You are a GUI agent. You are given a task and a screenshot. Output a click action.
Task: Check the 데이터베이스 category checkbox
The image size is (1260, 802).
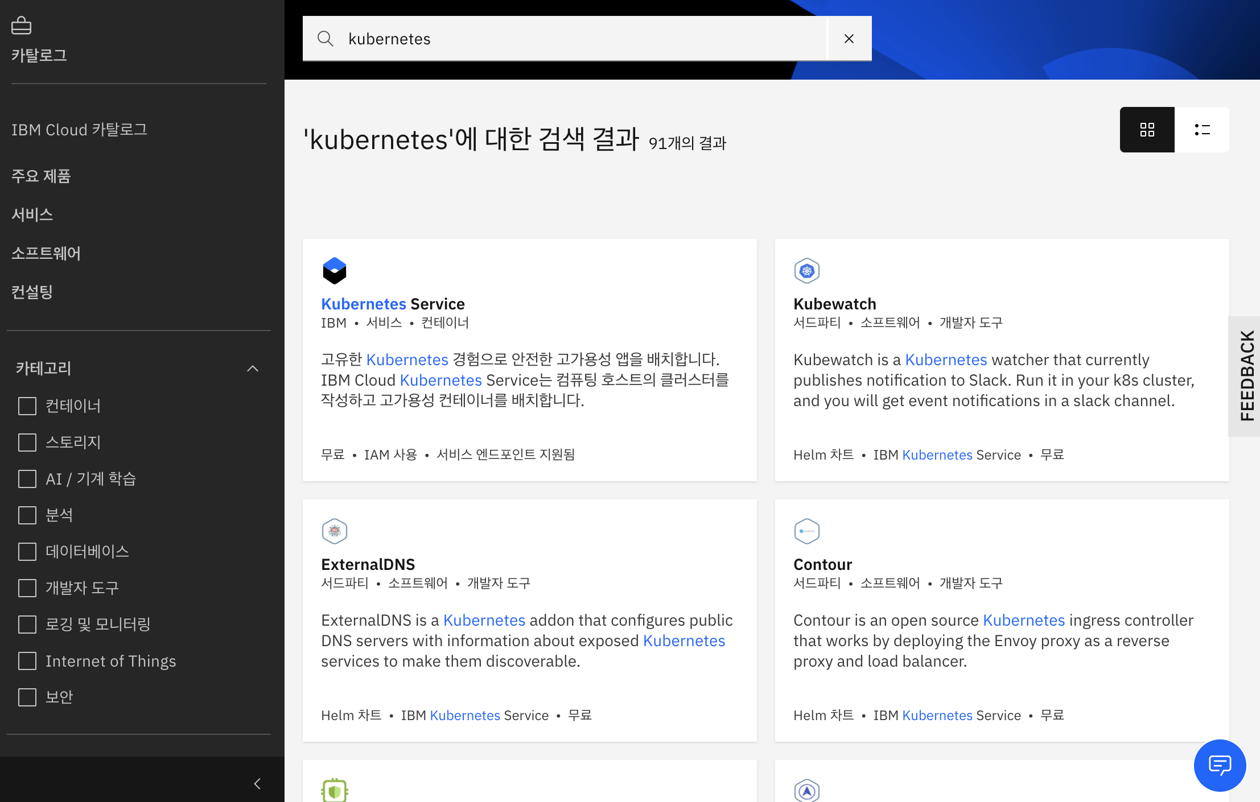click(x=27, y=552)
